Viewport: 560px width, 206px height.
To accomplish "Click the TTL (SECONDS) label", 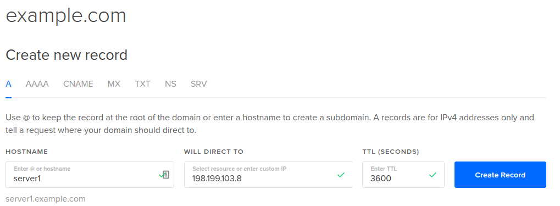I will [x=391, y=152].
